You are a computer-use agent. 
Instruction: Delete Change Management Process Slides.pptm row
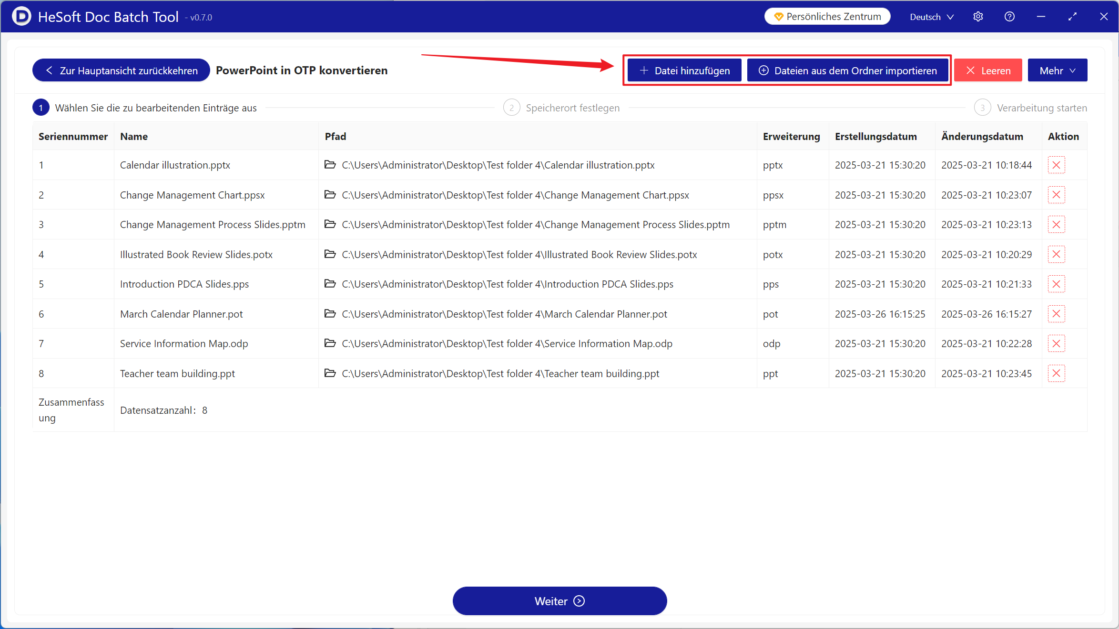point(1056,225)
